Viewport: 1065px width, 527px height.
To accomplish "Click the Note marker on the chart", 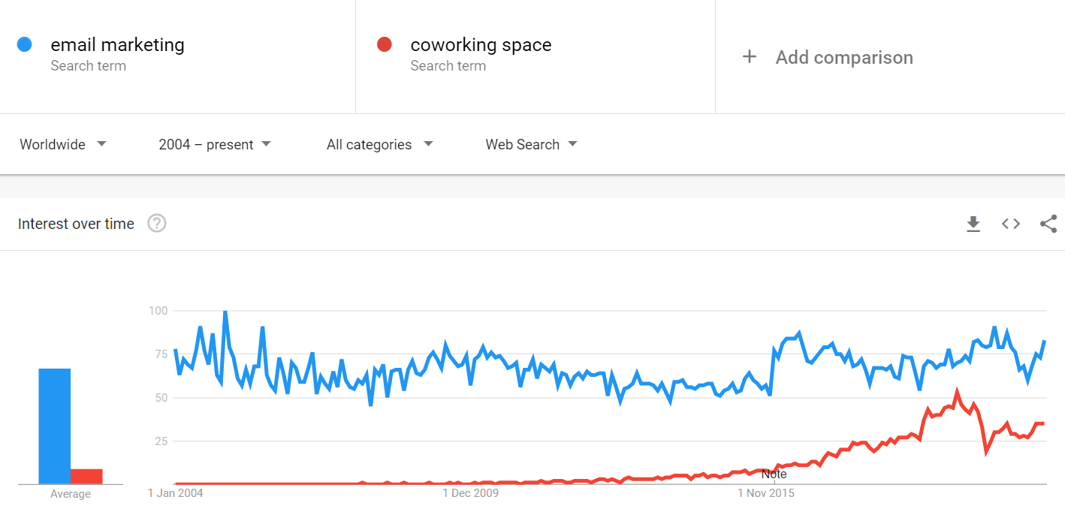I will pos(774,474).
